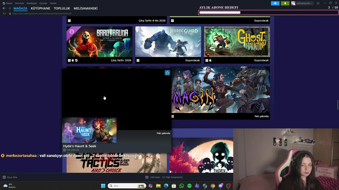The image size is (339, 190).
Task: Click the AYLIK ABONE HEDEFİ progress bar
Action: (268, 12)
